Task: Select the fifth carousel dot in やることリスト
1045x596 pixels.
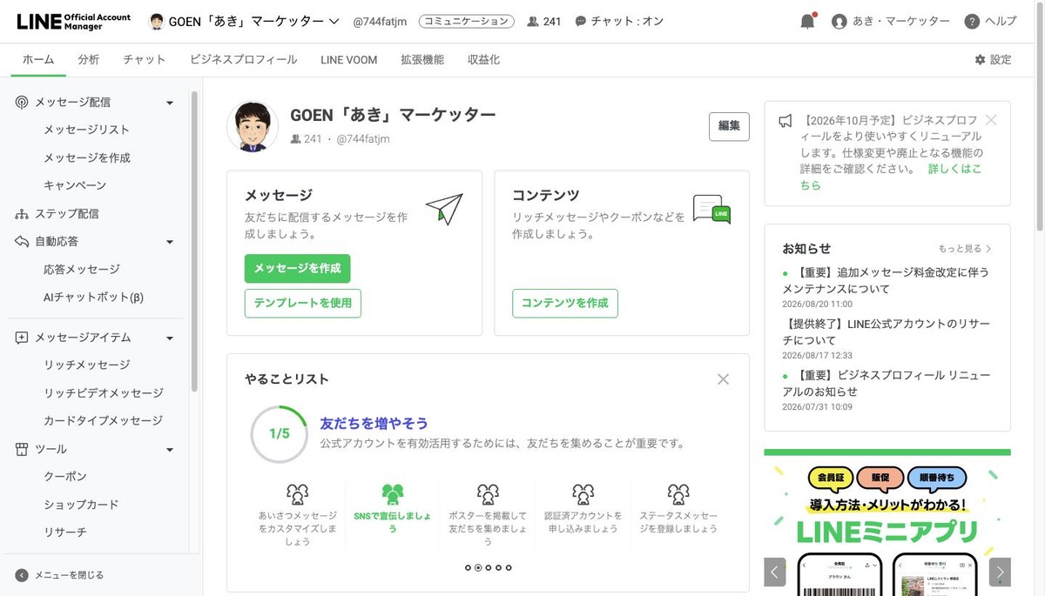Action: pos(509,567)
